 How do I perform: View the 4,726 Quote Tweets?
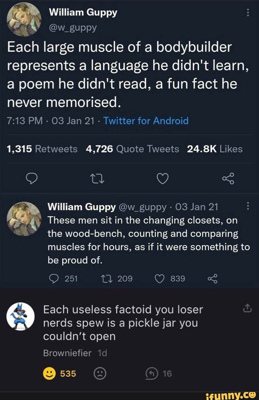click(132, 149)
